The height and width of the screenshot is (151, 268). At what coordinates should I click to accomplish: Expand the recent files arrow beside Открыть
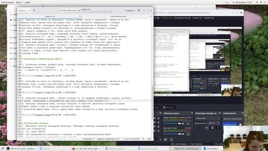point(29,10)
